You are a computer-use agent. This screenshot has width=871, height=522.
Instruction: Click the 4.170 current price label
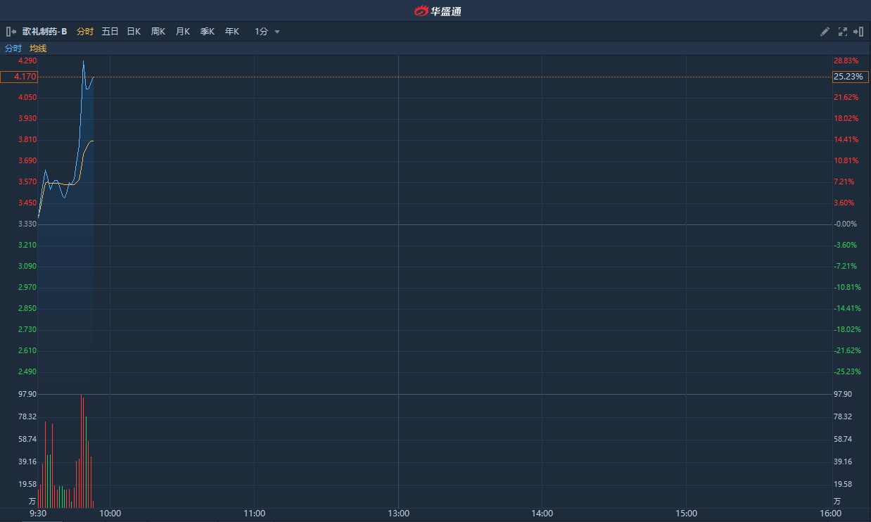point(19,77)
